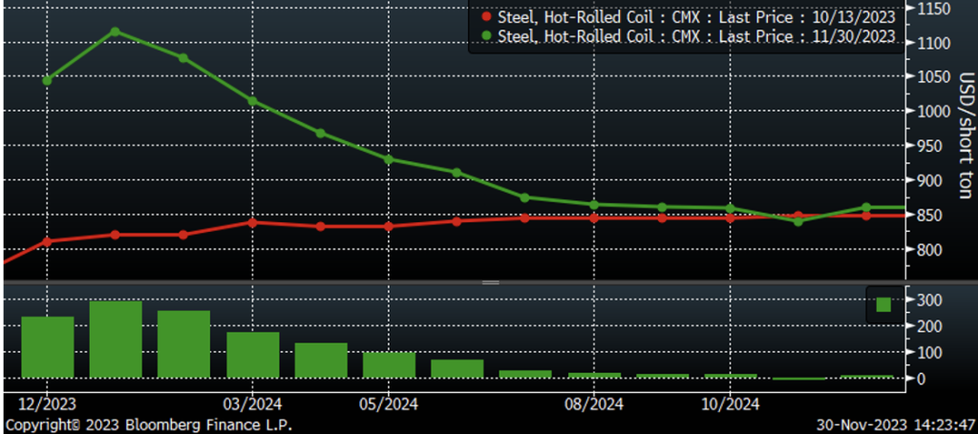
Task: Click the green line's first data point at 12/2023
Action: [47, 80]
